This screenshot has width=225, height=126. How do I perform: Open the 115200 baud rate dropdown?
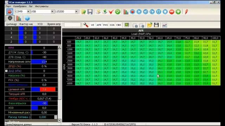76,12
